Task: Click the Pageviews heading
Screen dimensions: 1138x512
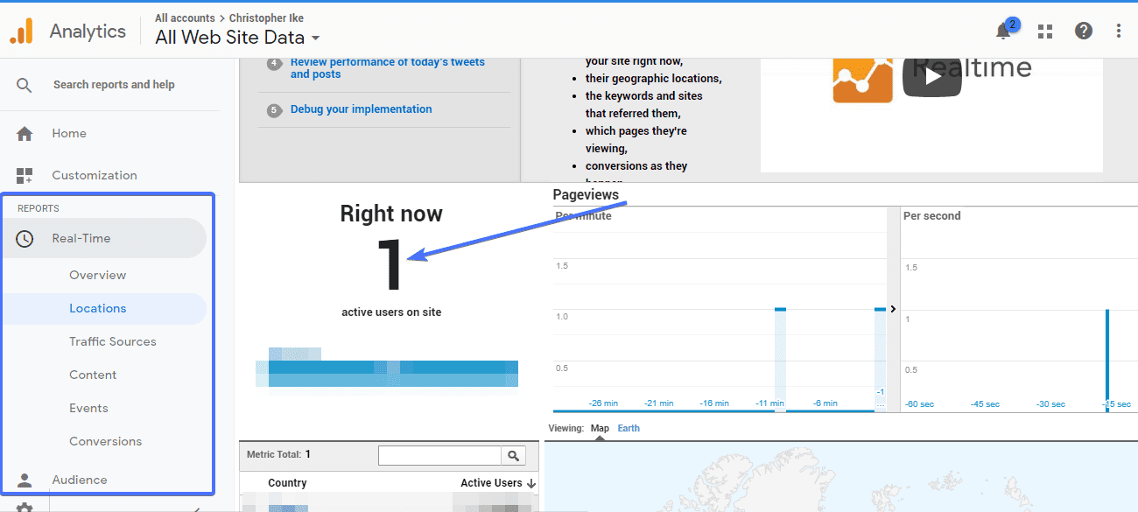Action: click(586, 194)
